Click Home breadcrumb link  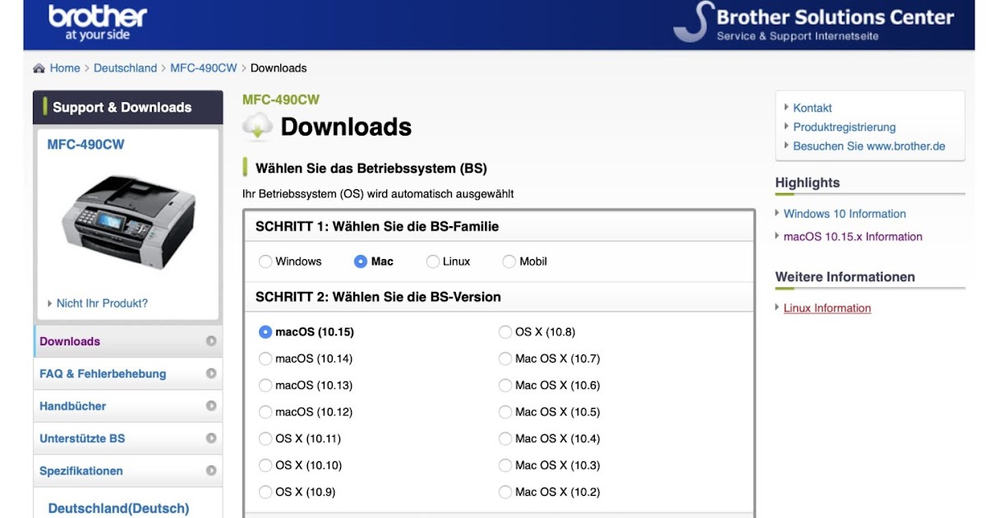click(x=65, y=68)
